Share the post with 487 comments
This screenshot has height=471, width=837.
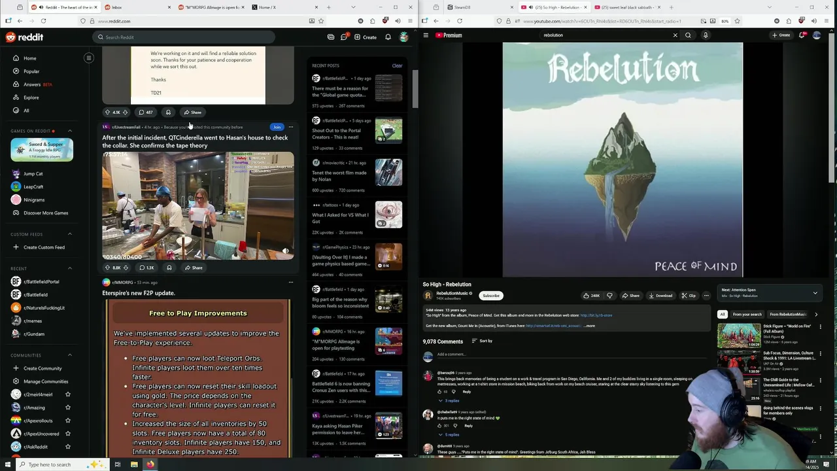(x=192, y=113)
